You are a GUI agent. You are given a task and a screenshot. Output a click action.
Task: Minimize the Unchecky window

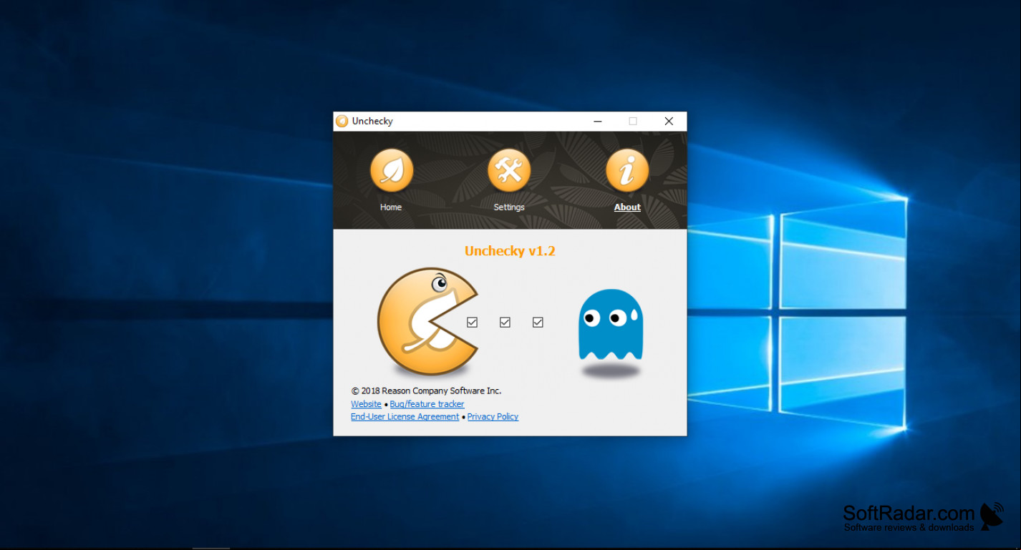[598, 122]
